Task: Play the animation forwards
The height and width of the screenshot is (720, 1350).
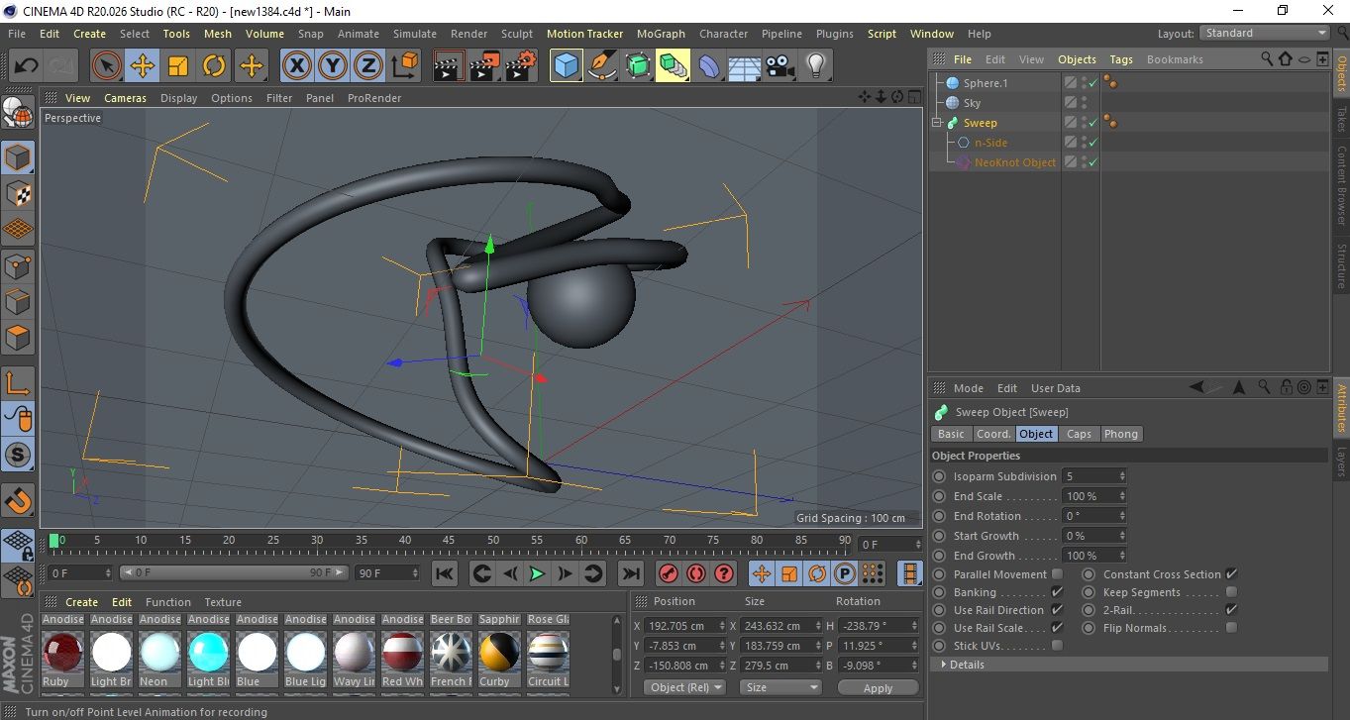Action: (x=537, y=573)
